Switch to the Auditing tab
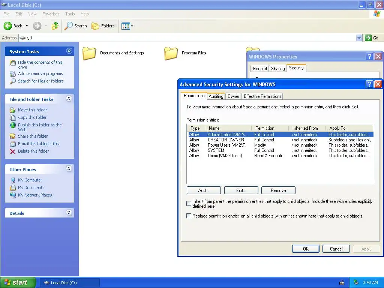This screenshot has height=288, width=384. (x=216, y=96)
